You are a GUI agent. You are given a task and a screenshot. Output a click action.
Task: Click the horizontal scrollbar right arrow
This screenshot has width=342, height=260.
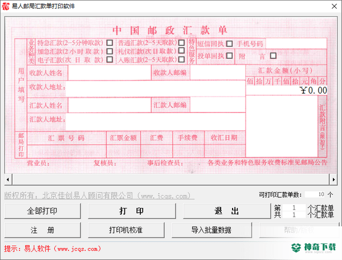click(333, 180)
